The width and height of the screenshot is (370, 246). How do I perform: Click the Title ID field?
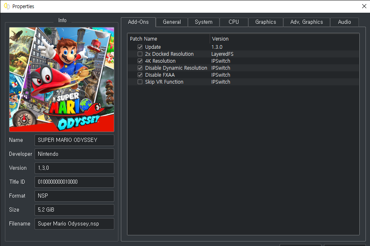point(74,182)
